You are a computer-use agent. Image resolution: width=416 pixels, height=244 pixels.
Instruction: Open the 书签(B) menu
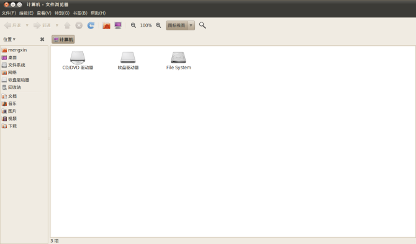[x=80, y=13]
